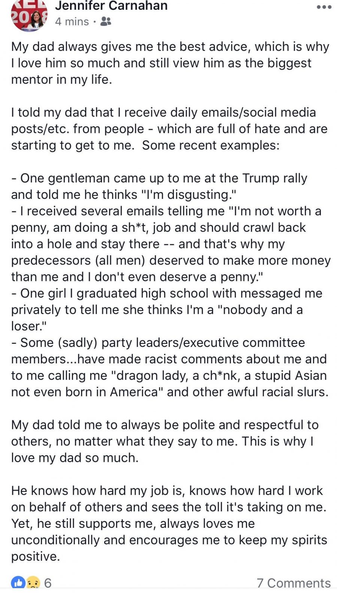Click the blue thumbs-up Like reaction icon
This screenshot has width=337, height=593.
click(x=18, y=583)
